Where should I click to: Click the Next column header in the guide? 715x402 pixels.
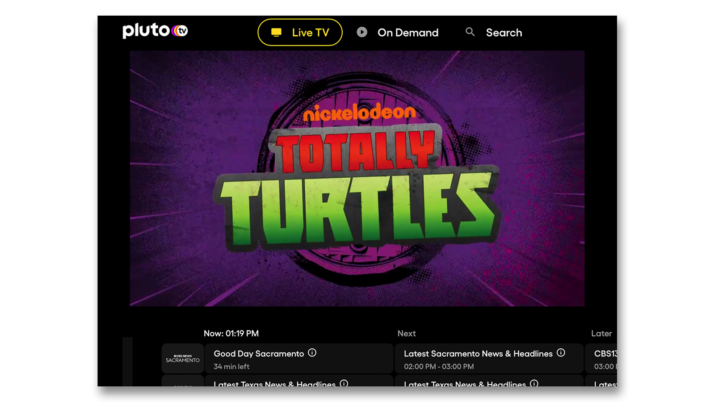click(406, 333)
